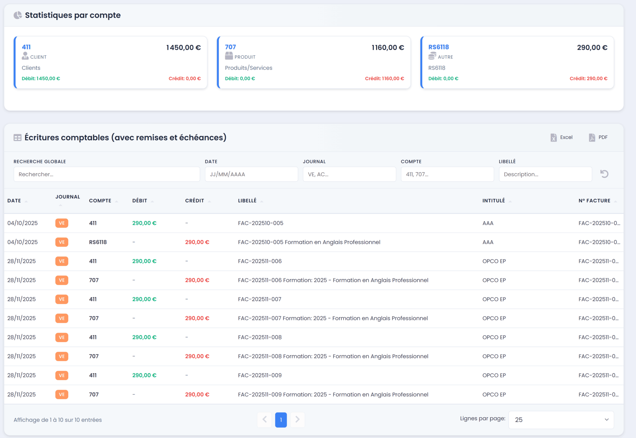Click the PDF export icon
Screen dimensions: 636x438
pyautogui.click(x=592, y=138)
